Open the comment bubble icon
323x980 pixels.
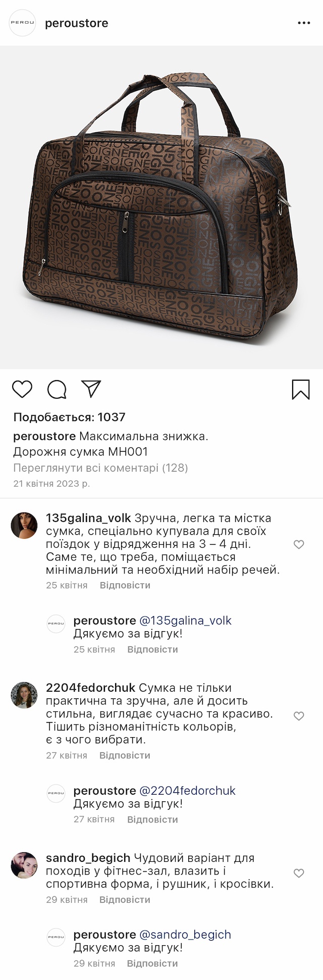click(x=57, y=389)
